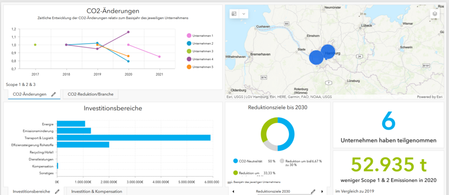
Task: Select the Energie bar in the chart
Action: [x=71, y=123]
